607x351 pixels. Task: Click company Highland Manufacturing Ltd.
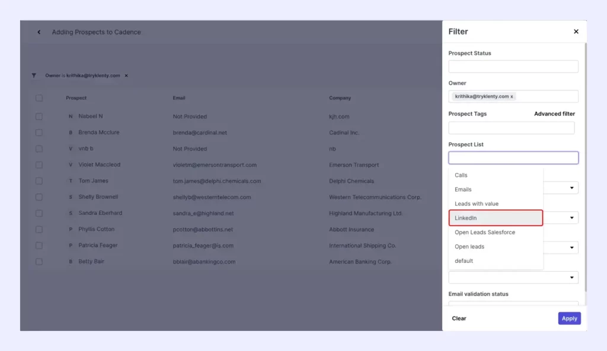click(x=366, y=213)
